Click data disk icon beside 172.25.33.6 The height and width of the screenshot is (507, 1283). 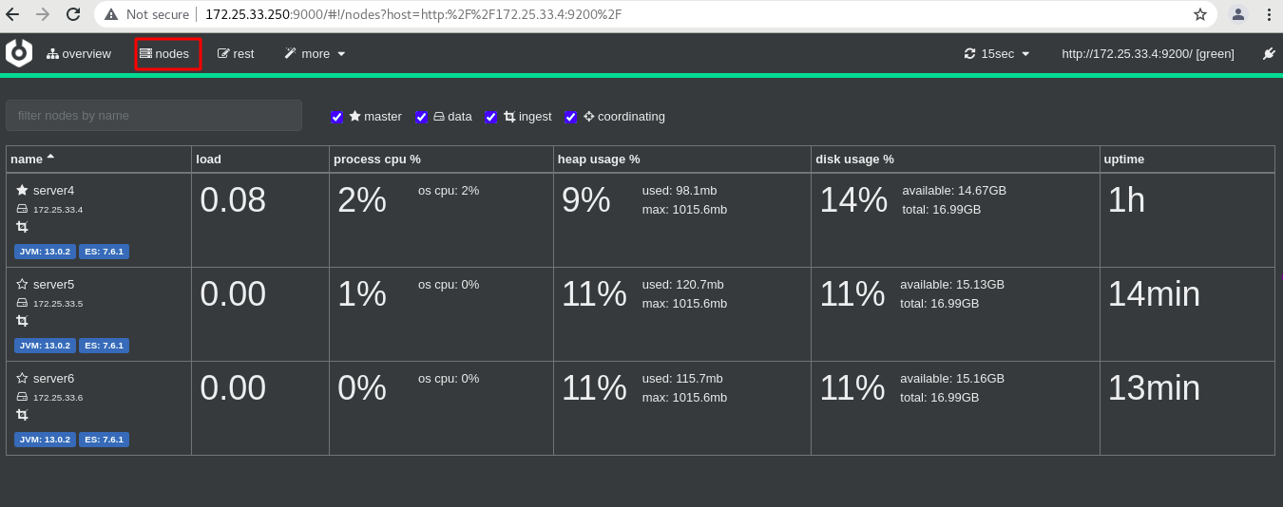[22, 397]
